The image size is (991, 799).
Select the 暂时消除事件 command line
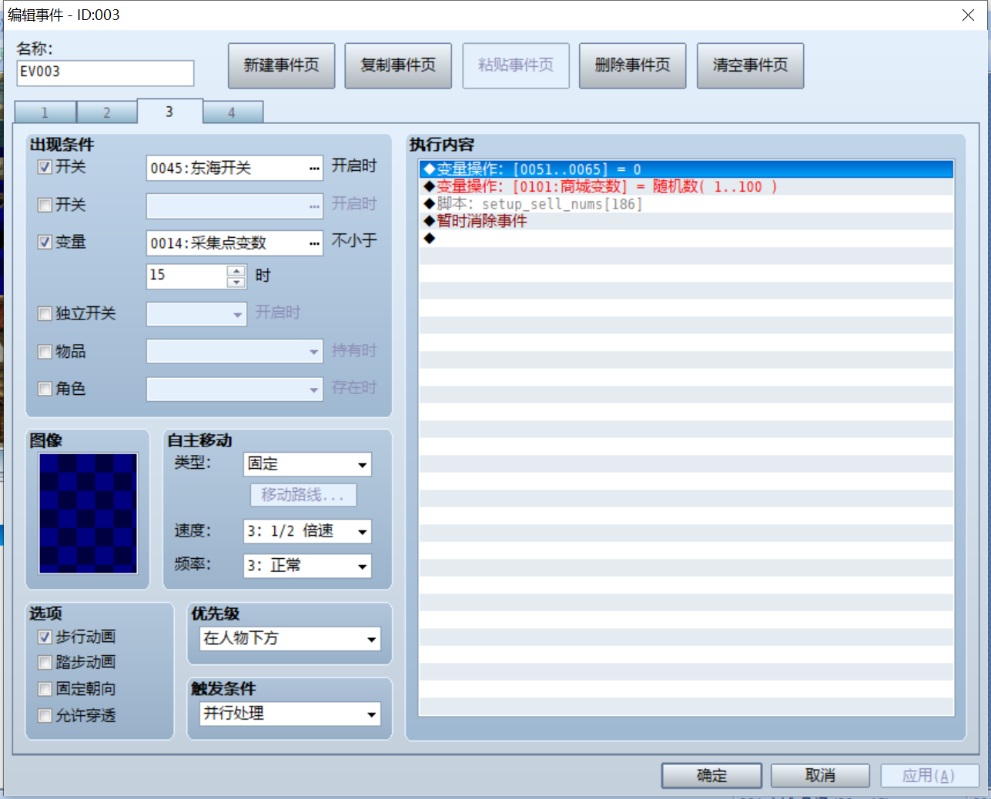point(687,221)
